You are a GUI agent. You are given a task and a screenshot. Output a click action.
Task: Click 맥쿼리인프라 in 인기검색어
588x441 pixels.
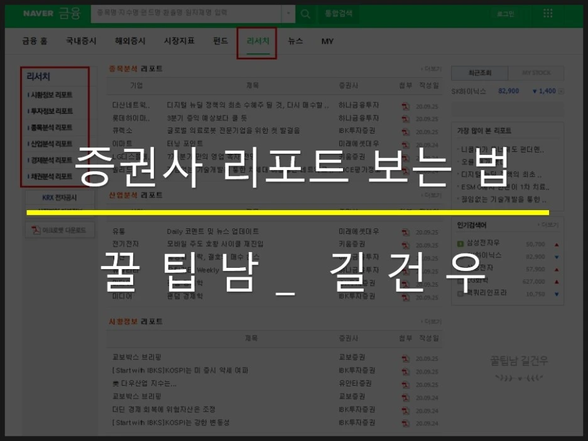click(x=486, y=293)
